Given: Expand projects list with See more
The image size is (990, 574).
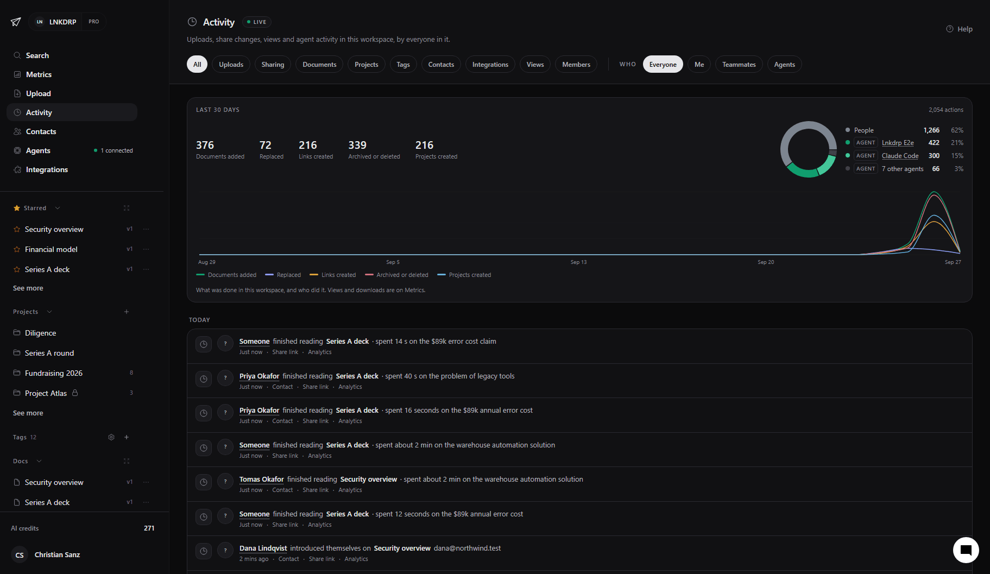Looking at the screenshot, I should pyautogui.click(x=28, y=413).
